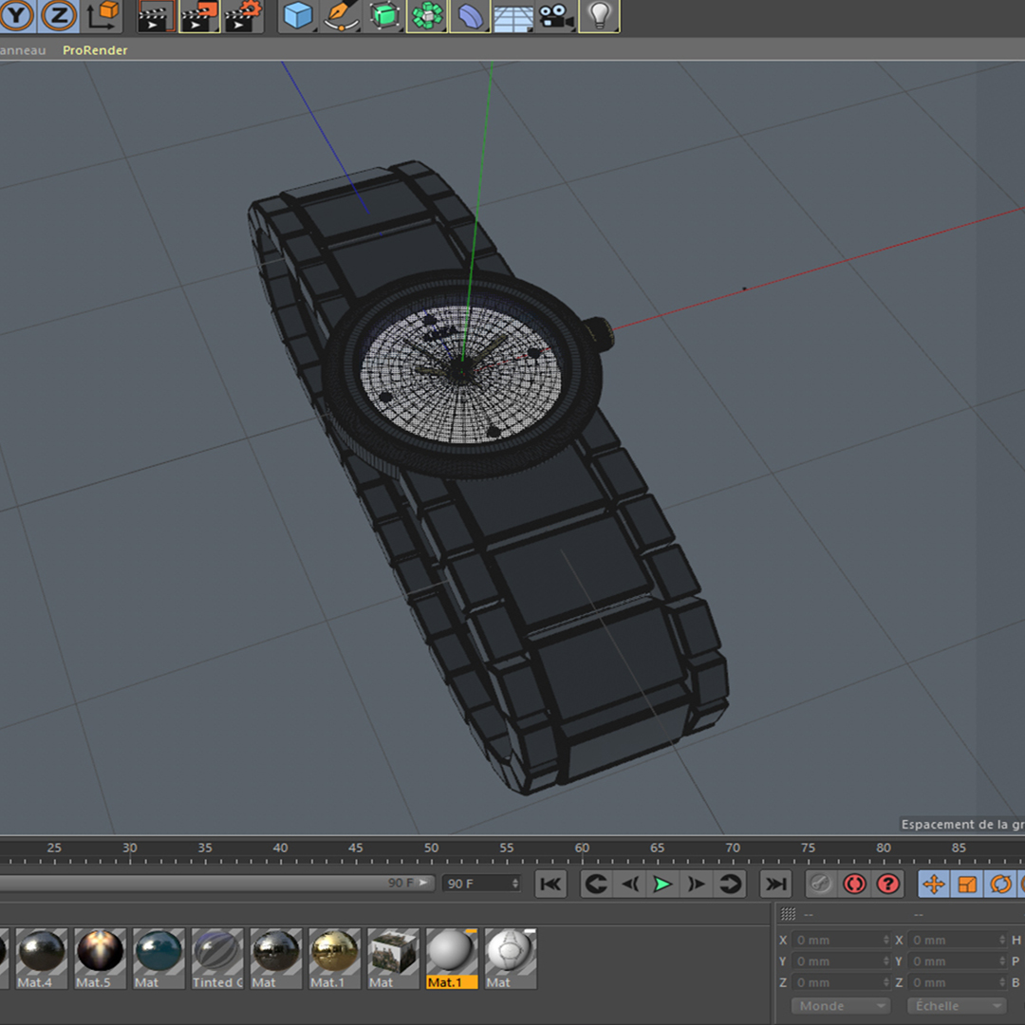
Task: Click the size X coordinate field
Action: 957,940
